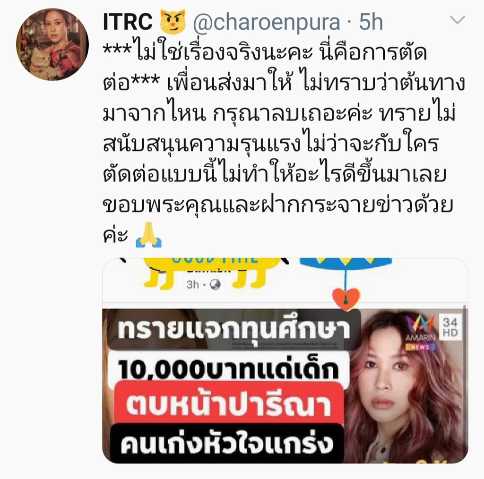Click the Amarin News logo
Viewport: 484px width, 479px height.
[420, 333]
